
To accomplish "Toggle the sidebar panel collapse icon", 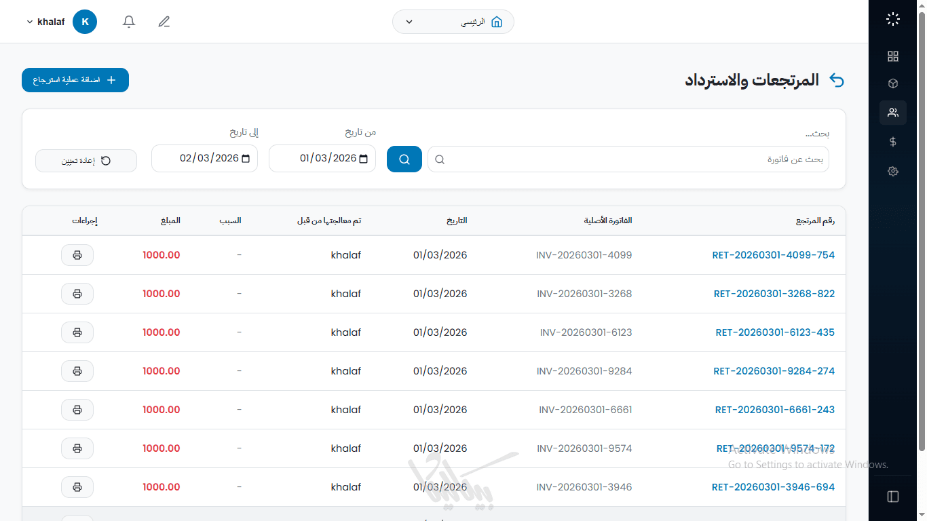I will tap(893, 497).
